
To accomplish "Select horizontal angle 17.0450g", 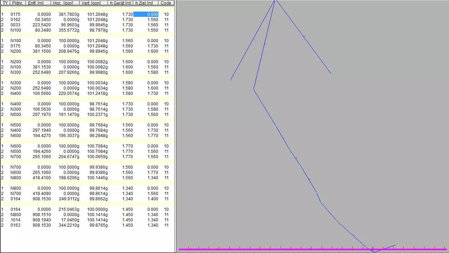I will click(x=70, y=220).
